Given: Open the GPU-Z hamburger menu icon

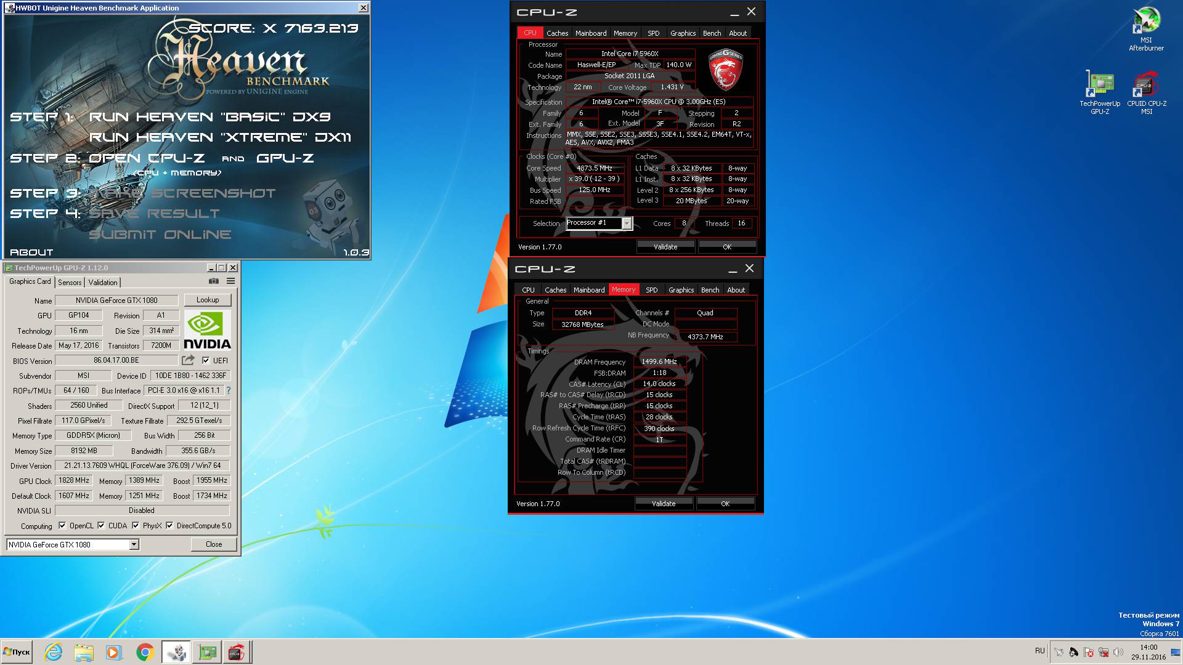Looking at the screenshot, I should [231, 281].
